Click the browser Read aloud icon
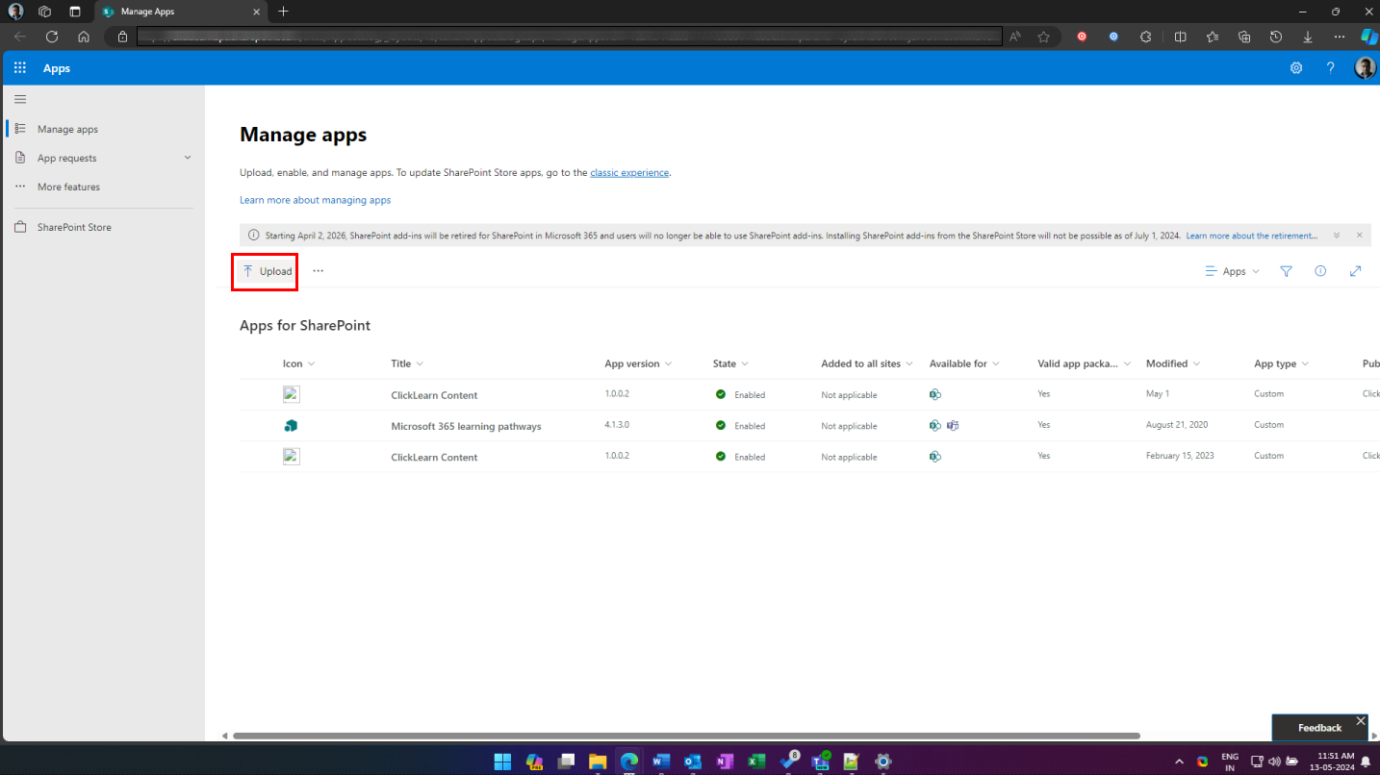1380x775 pixels. [x=1015, y=37]
